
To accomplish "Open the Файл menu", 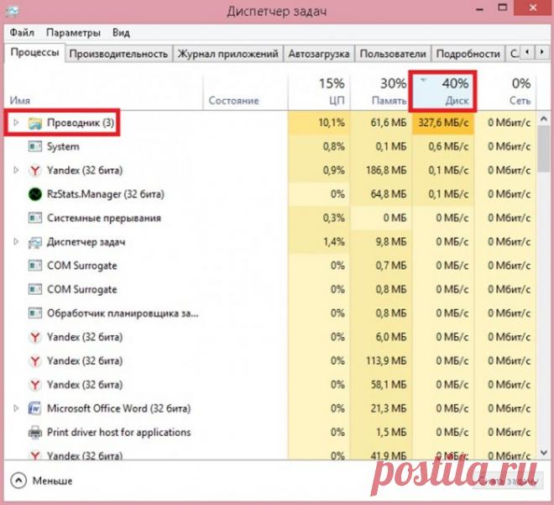I will tap(23, 33).
